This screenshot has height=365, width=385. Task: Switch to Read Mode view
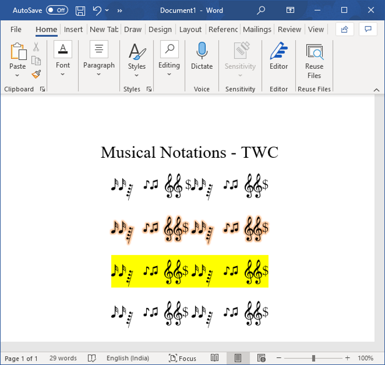(215, 358)
